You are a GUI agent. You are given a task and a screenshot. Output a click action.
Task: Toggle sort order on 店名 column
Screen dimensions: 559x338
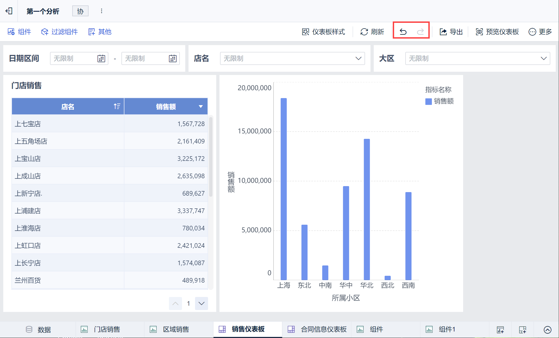[117, 106]
